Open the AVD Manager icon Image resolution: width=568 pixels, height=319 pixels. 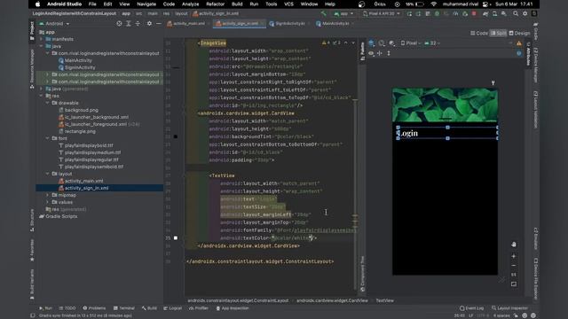(x=495, y=14)
